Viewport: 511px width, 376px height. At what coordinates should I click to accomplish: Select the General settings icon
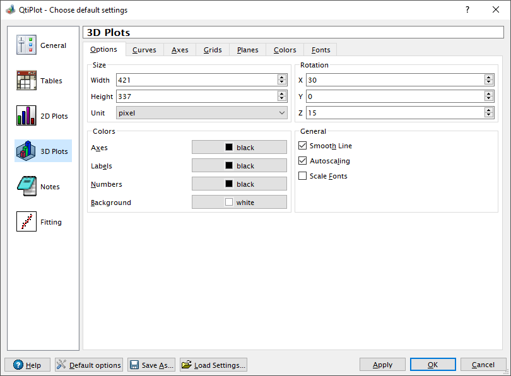(26, 45)
